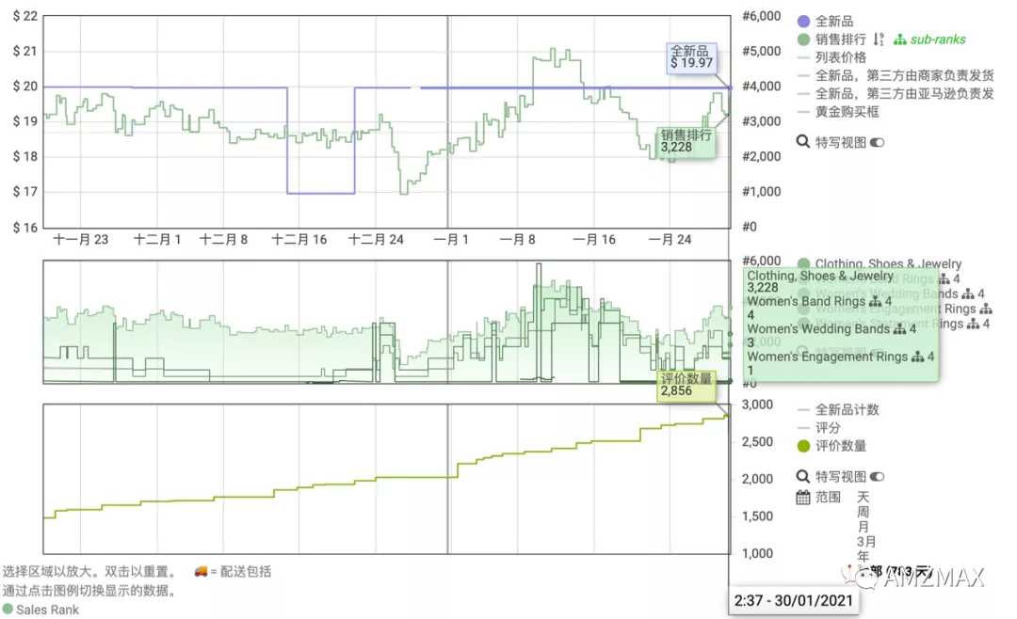This screenshot has height=619, width=1017.
Task: Click the 十二月 1 date axis label
Action: pyautogui.click(x=157, y=240)
